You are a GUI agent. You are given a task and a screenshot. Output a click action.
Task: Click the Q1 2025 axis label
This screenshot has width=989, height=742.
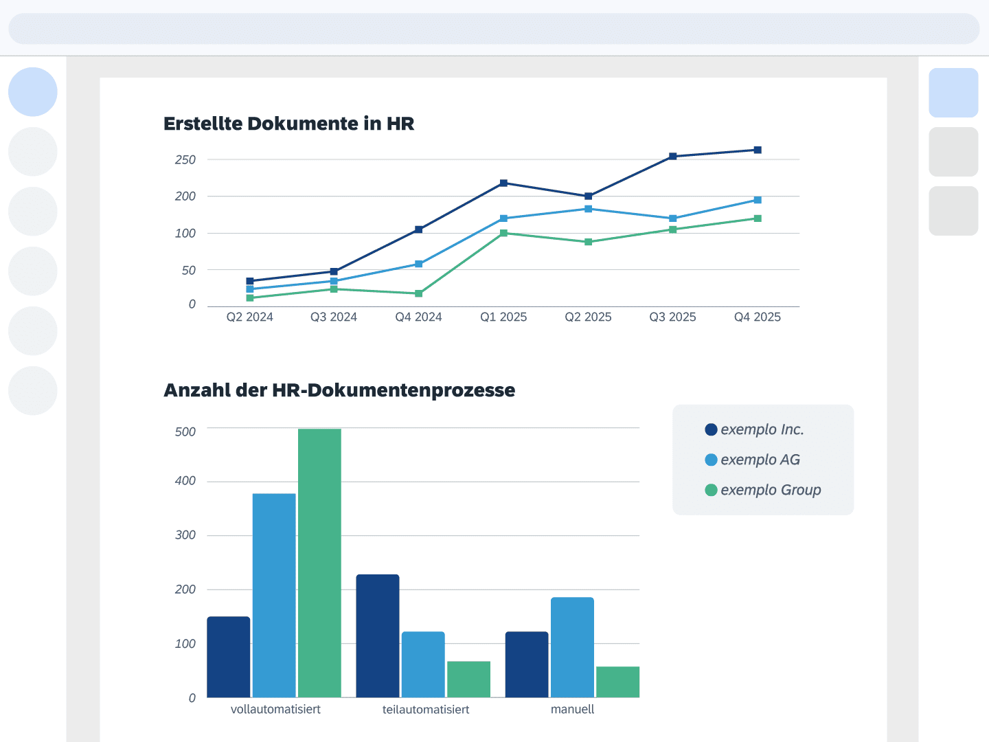pyautogui.click(x=503, y=317)
